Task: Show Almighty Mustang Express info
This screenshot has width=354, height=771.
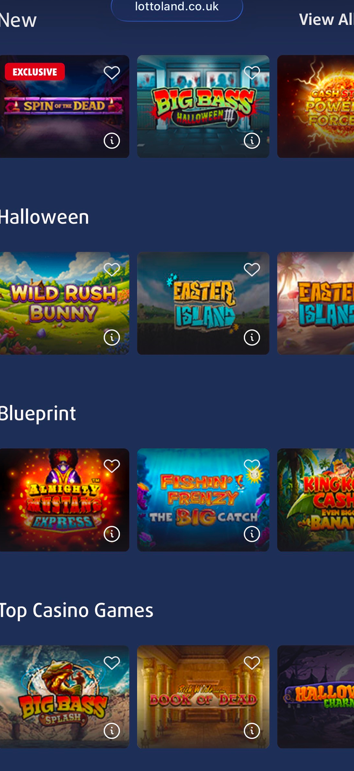Action: 112,534
